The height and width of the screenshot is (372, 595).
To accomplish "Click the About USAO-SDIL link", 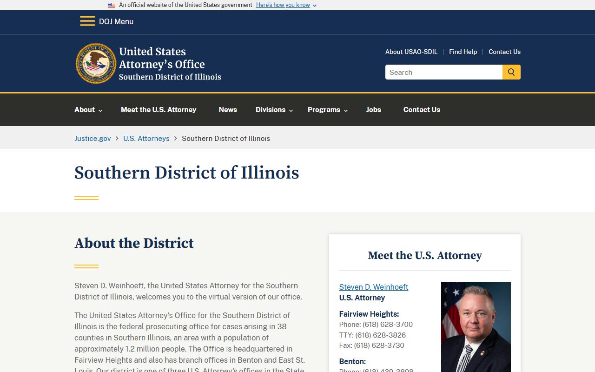I will [411, 52].
